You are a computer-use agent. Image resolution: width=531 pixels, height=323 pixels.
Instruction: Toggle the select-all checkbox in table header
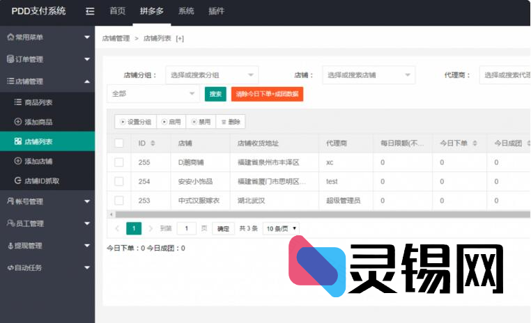coord(119,143)
